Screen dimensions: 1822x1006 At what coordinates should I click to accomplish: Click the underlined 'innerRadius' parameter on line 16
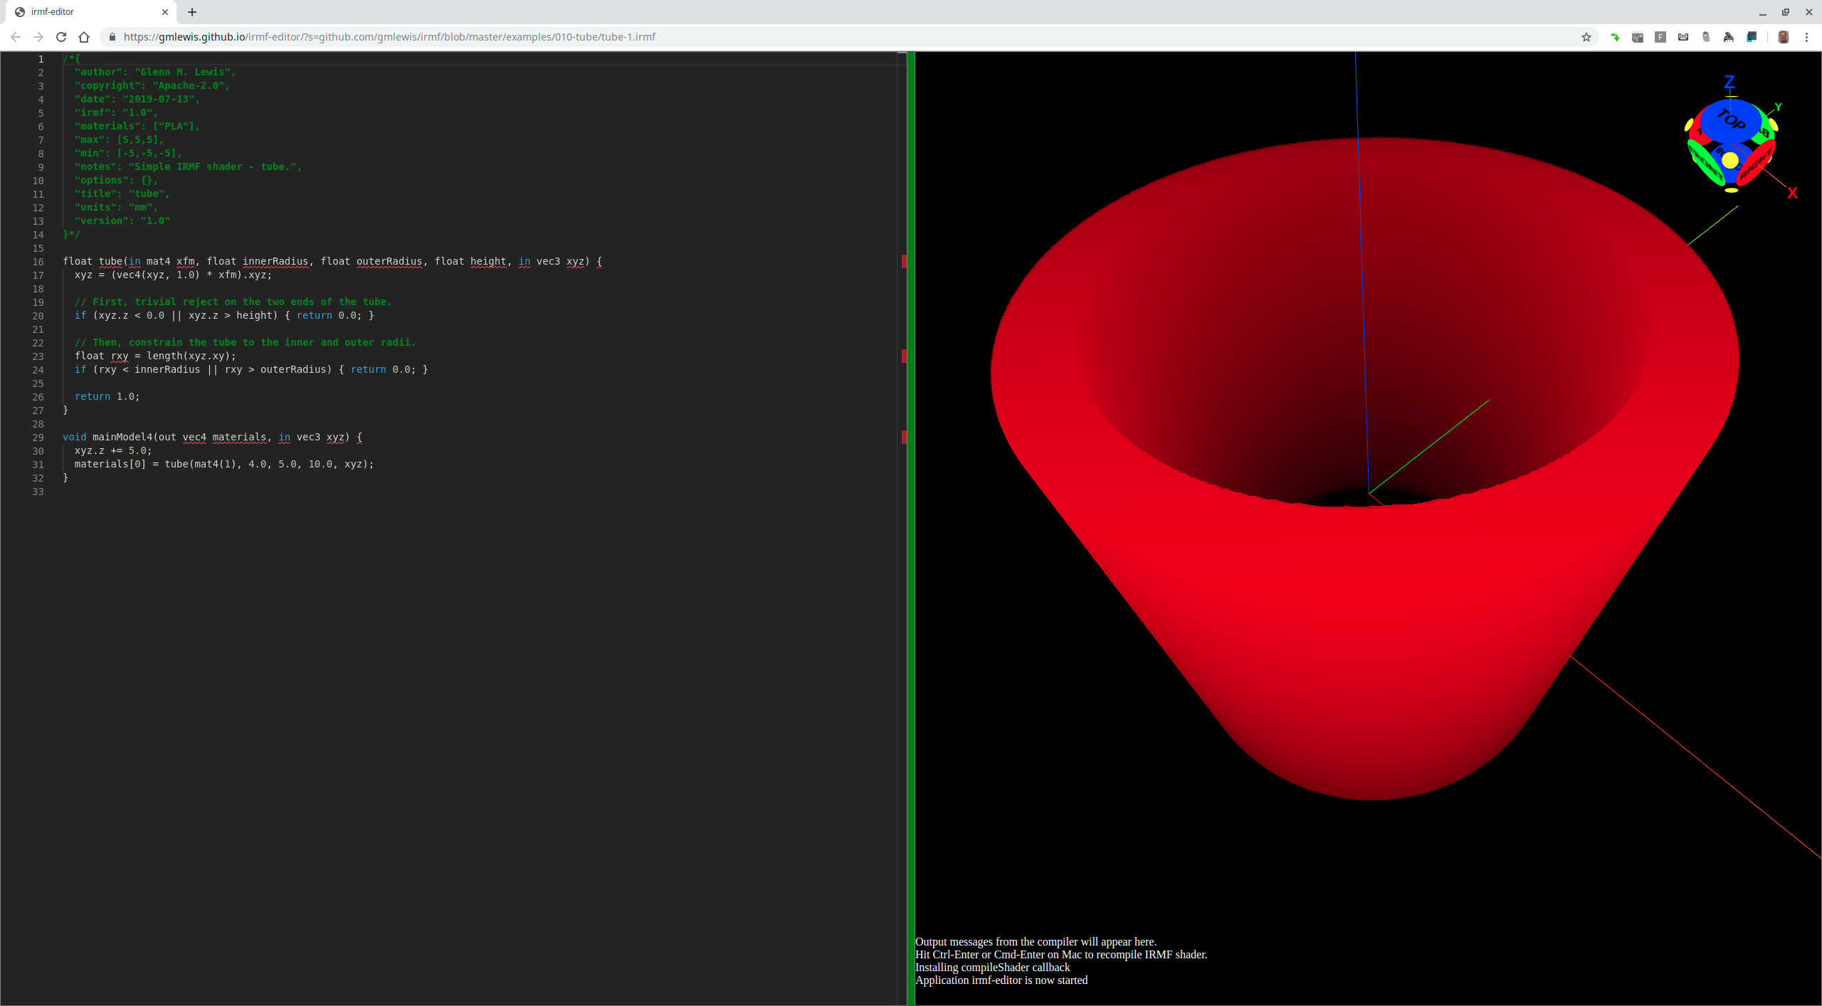click(x=275, y=261)
